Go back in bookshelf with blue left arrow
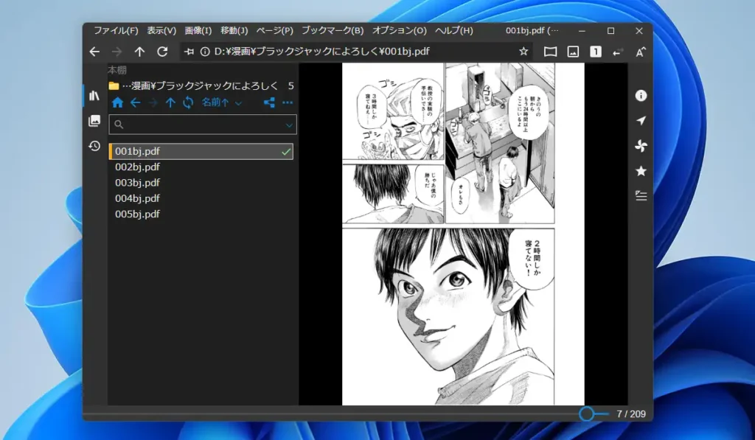This screenshot has width=755, height=440. point(136,102)
